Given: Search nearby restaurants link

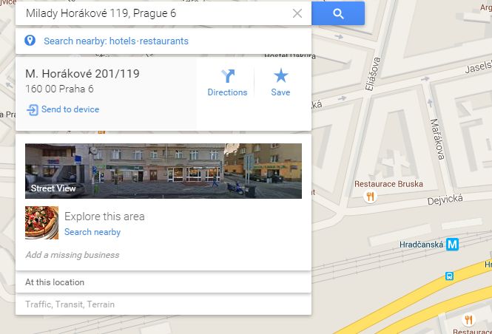Looking at the screenshot, I should pos(164,41).
